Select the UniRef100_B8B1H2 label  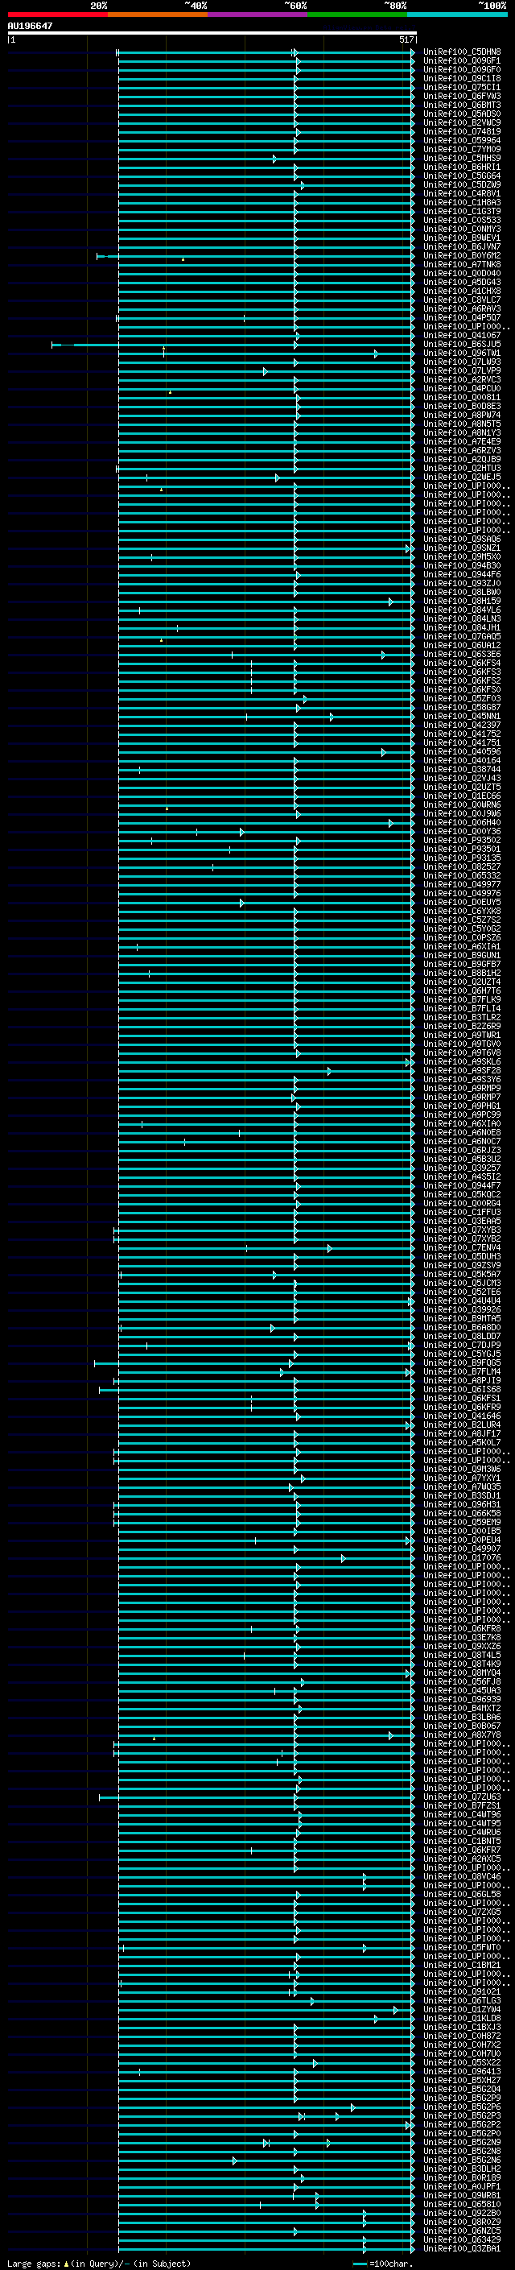pos(462,974)
